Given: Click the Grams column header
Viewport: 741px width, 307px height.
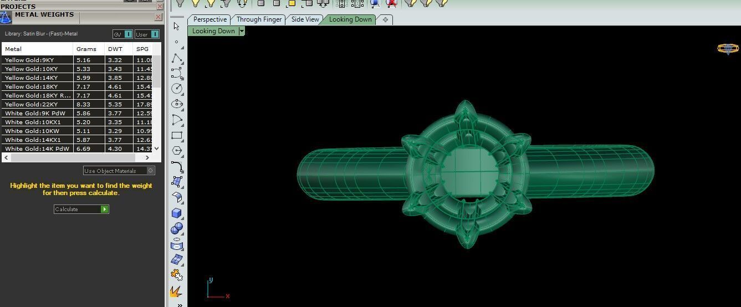Looking at the screenshot, I should [89, 49].
